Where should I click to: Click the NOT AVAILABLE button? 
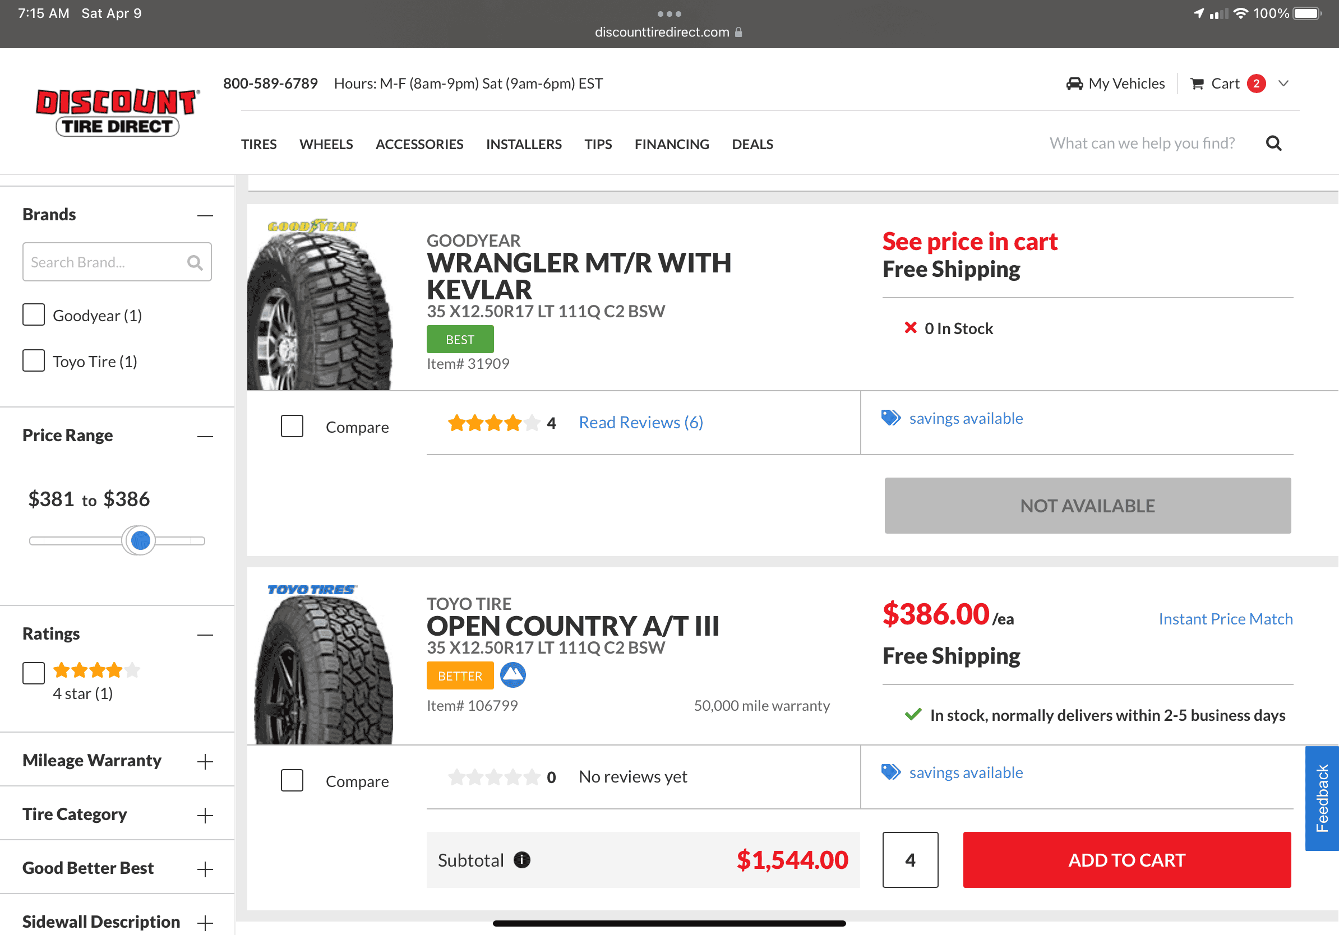(x=1088, y=506)
